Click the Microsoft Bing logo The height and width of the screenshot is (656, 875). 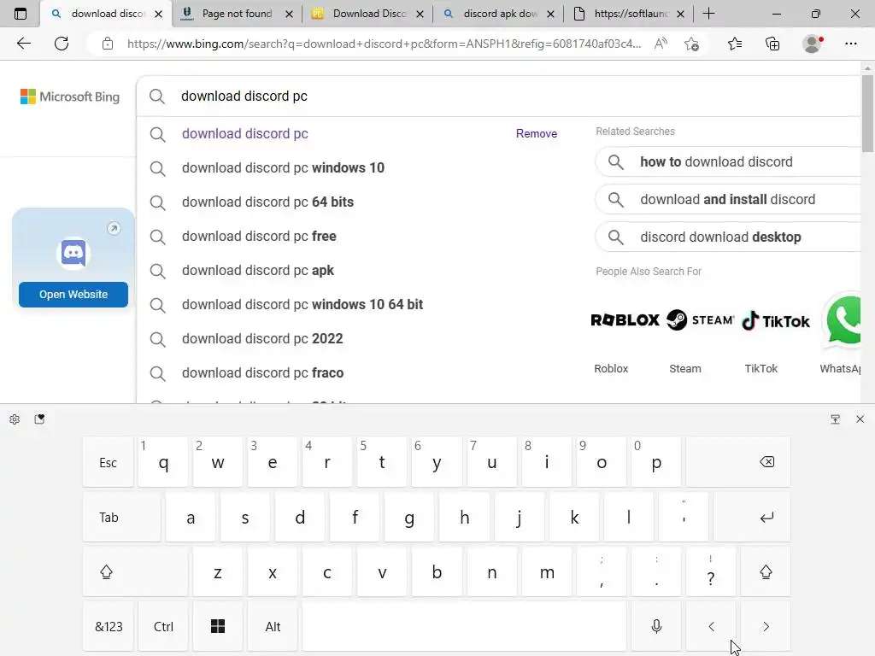(x=70, y=97)
